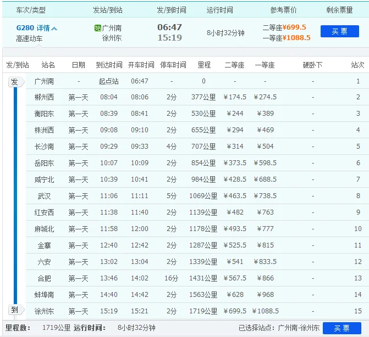Select the 六安 station row
This screenshot has width=369, height=337.
[197, 262]
